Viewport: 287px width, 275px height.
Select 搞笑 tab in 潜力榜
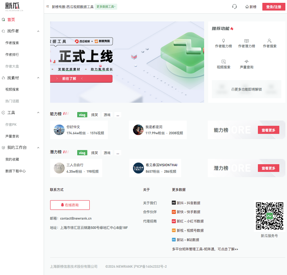pos(95,153)
